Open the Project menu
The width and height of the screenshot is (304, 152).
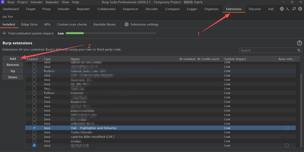pyautogui.click(x=22, y=2)
